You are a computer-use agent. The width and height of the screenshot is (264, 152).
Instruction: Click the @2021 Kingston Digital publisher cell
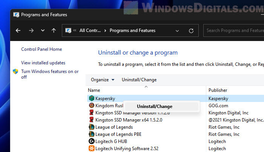point(236,120)
